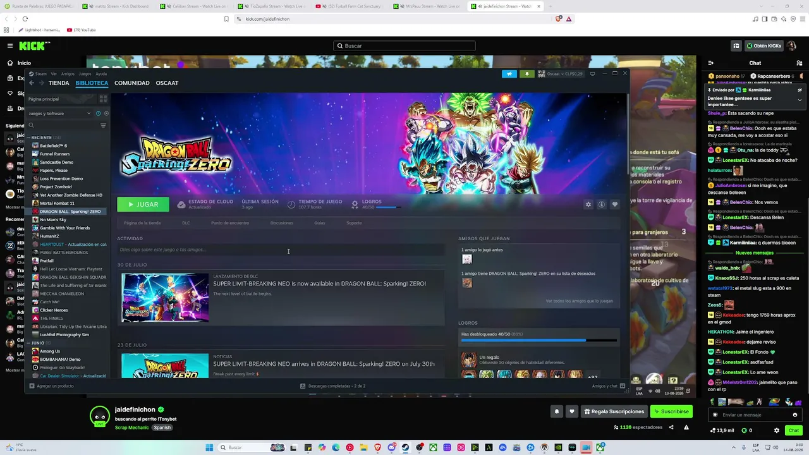Share the stream via share icon
This screenshot has height=455, width=809.
coord(671,428)
